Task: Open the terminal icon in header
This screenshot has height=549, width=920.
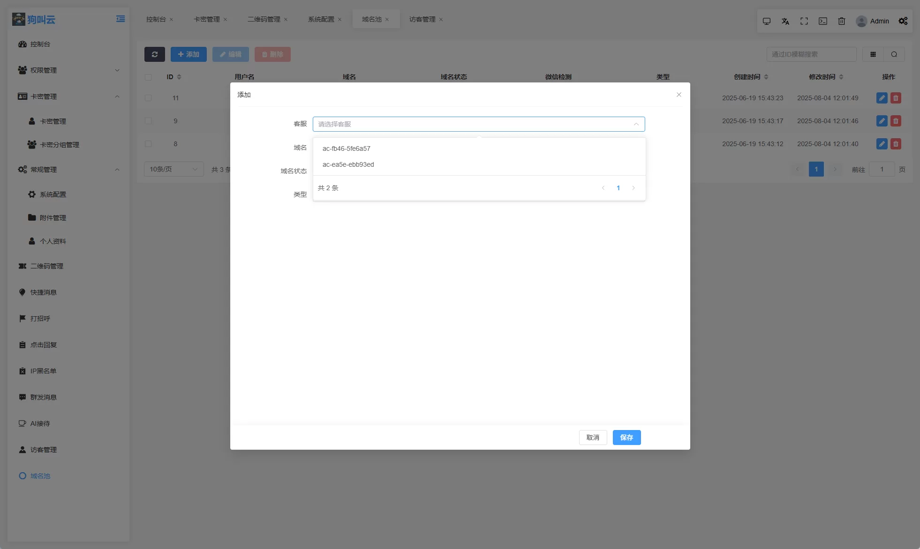Action: (x=823, y=21)
